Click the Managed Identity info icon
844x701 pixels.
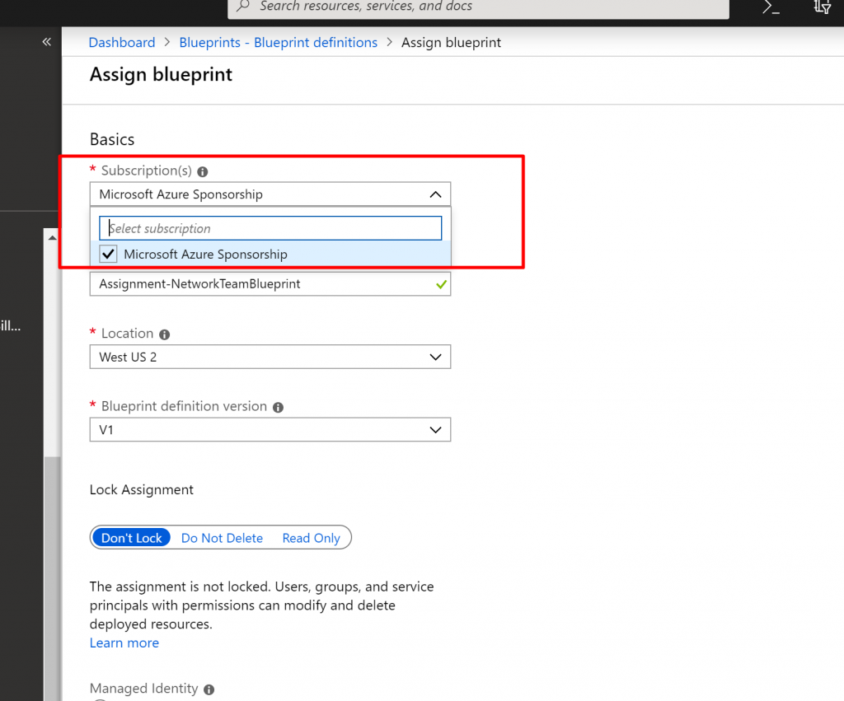point(209,689)
